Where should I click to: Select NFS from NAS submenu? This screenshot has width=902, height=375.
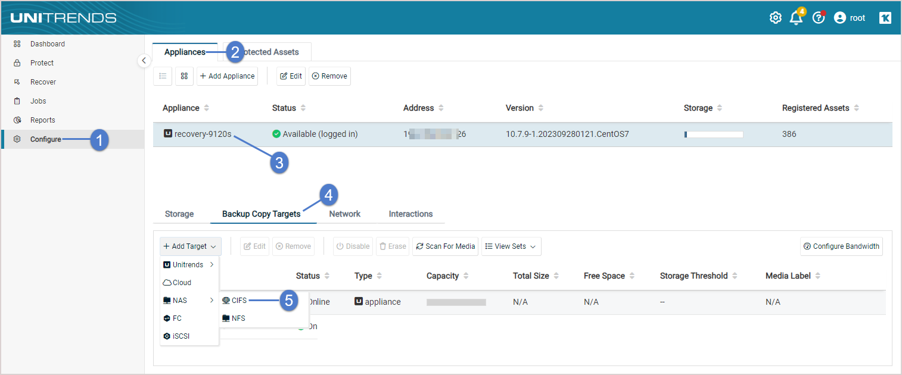click(234, 318)
